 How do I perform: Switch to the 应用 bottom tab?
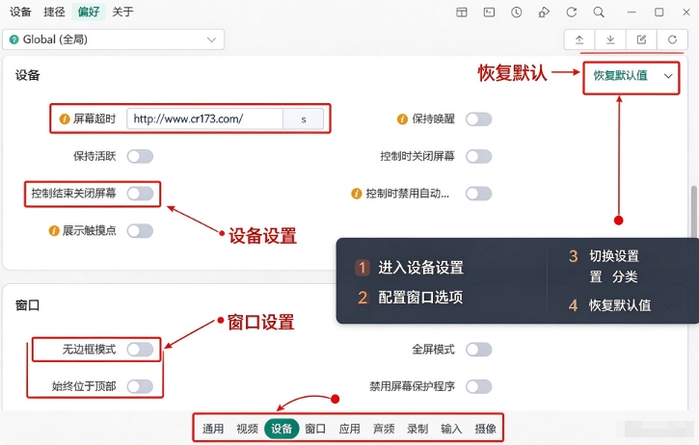(x=349, y=429)
